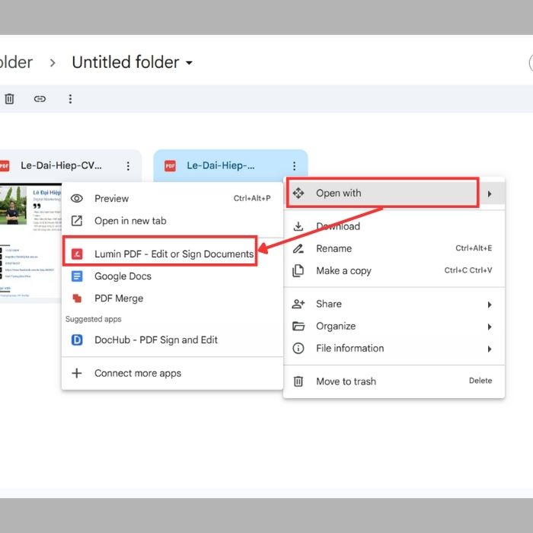Open the file with Google Docs

coord(172,276)
